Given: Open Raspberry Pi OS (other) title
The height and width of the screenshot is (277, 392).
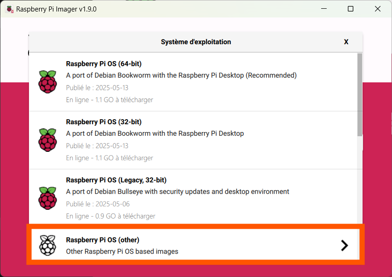Looking at the screenshot, I should (103, 240).
